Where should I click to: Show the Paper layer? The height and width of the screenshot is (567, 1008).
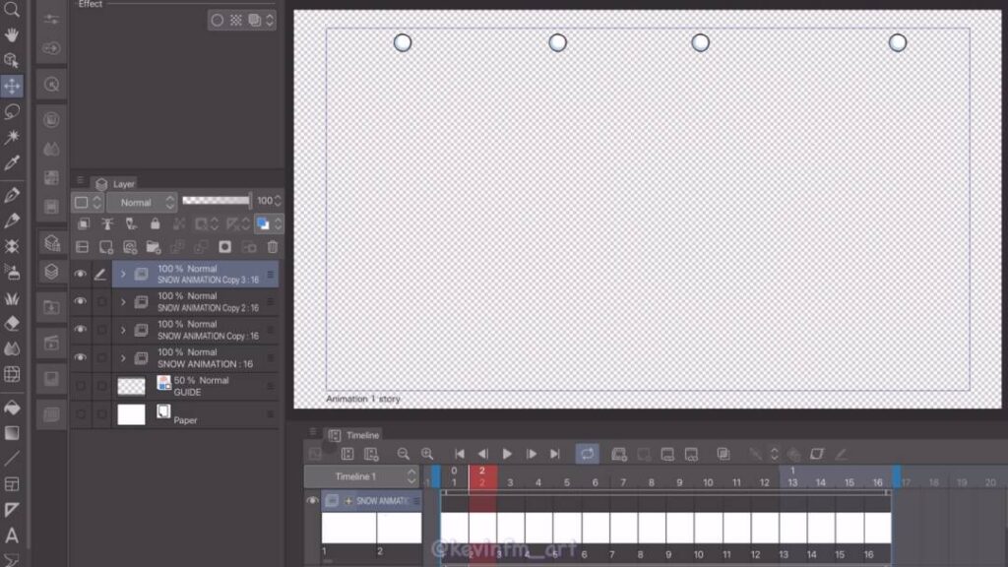pos(81,414)
